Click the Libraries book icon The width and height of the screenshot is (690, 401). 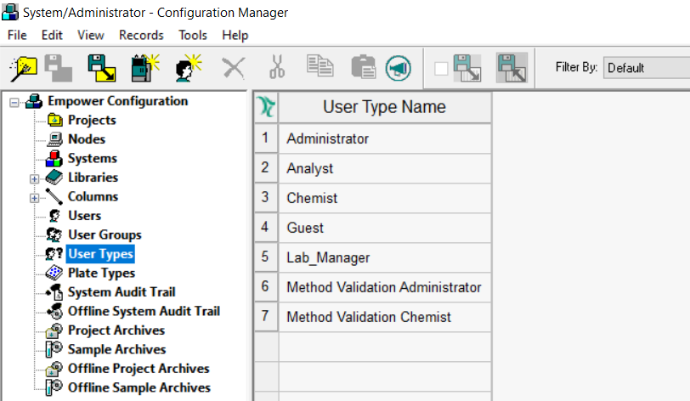click(54, 178)
